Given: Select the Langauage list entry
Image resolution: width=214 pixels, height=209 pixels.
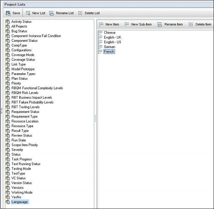Looking at the screenshot, I should click(x=19, y=202).
